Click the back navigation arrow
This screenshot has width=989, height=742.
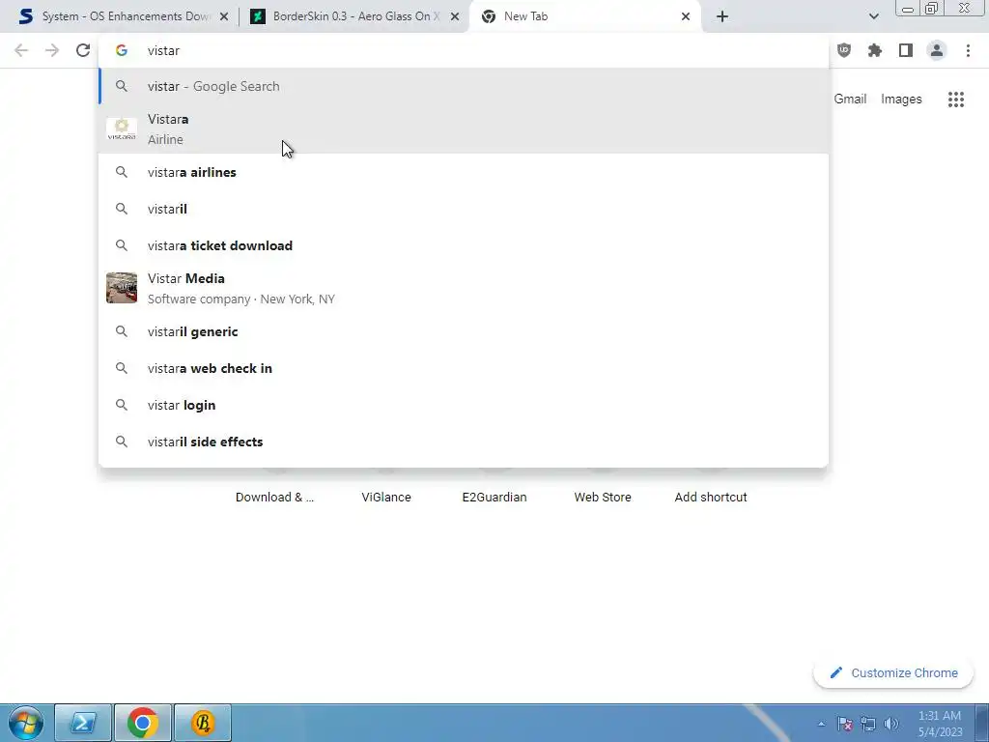(21, 50)
